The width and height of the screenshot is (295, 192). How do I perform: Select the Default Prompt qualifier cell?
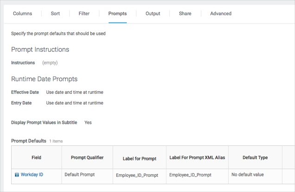(79, 175)
